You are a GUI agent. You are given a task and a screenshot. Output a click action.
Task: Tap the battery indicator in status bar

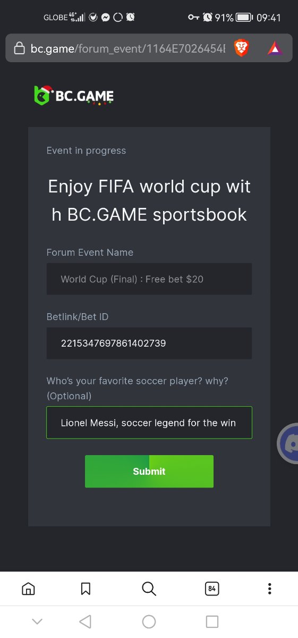point(244,18)
